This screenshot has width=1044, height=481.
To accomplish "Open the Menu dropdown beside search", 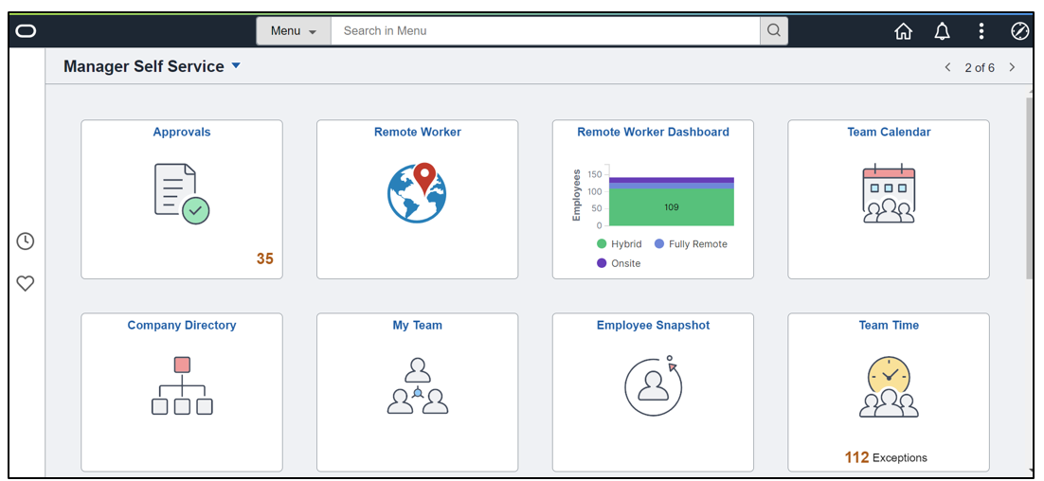I will click(x=294, y=31).
